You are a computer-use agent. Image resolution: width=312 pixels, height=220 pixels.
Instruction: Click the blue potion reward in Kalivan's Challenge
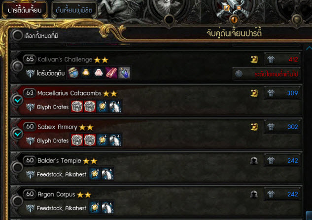(124, 73)
